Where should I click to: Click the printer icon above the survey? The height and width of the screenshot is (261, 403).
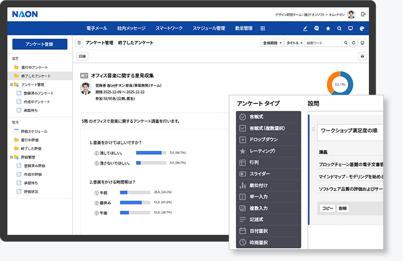tap(362, 56)
